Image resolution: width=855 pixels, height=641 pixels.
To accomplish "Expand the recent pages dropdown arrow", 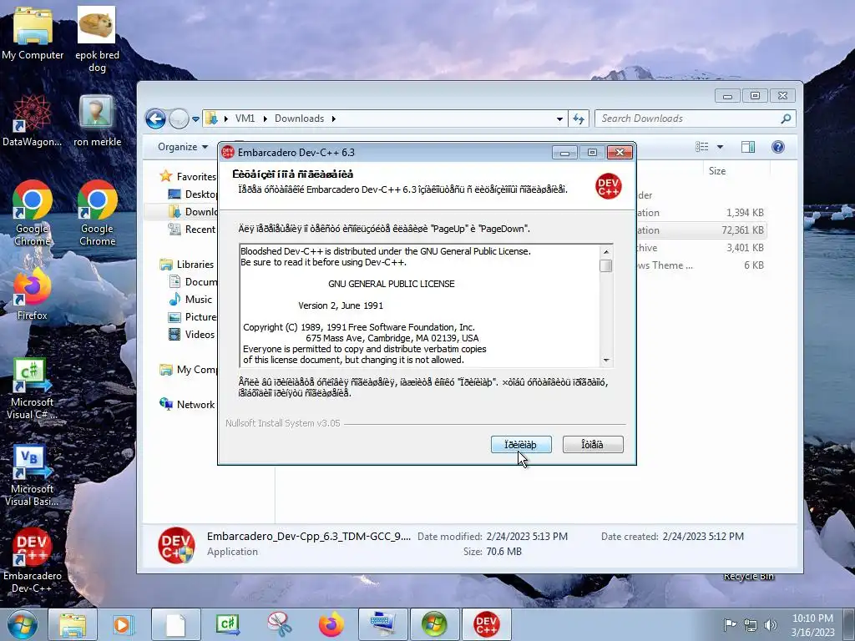I will click(x=195, y=119).
